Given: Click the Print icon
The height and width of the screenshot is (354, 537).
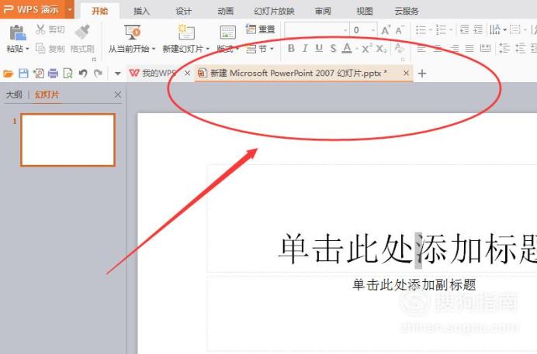Looking at the screenshot, I should pos(53,73).
